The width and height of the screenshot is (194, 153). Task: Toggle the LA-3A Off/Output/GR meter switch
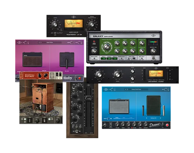[x=55, y=33]
